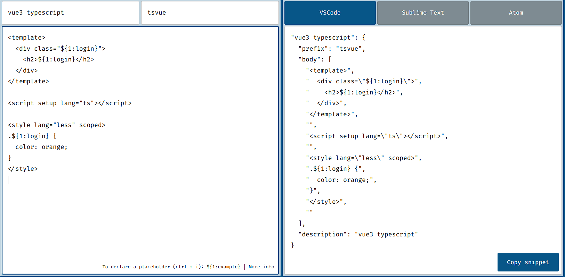Click the '</template>' line in left editor
The height and width of the screenshot is (277, 565).
[x=29, y=81]
